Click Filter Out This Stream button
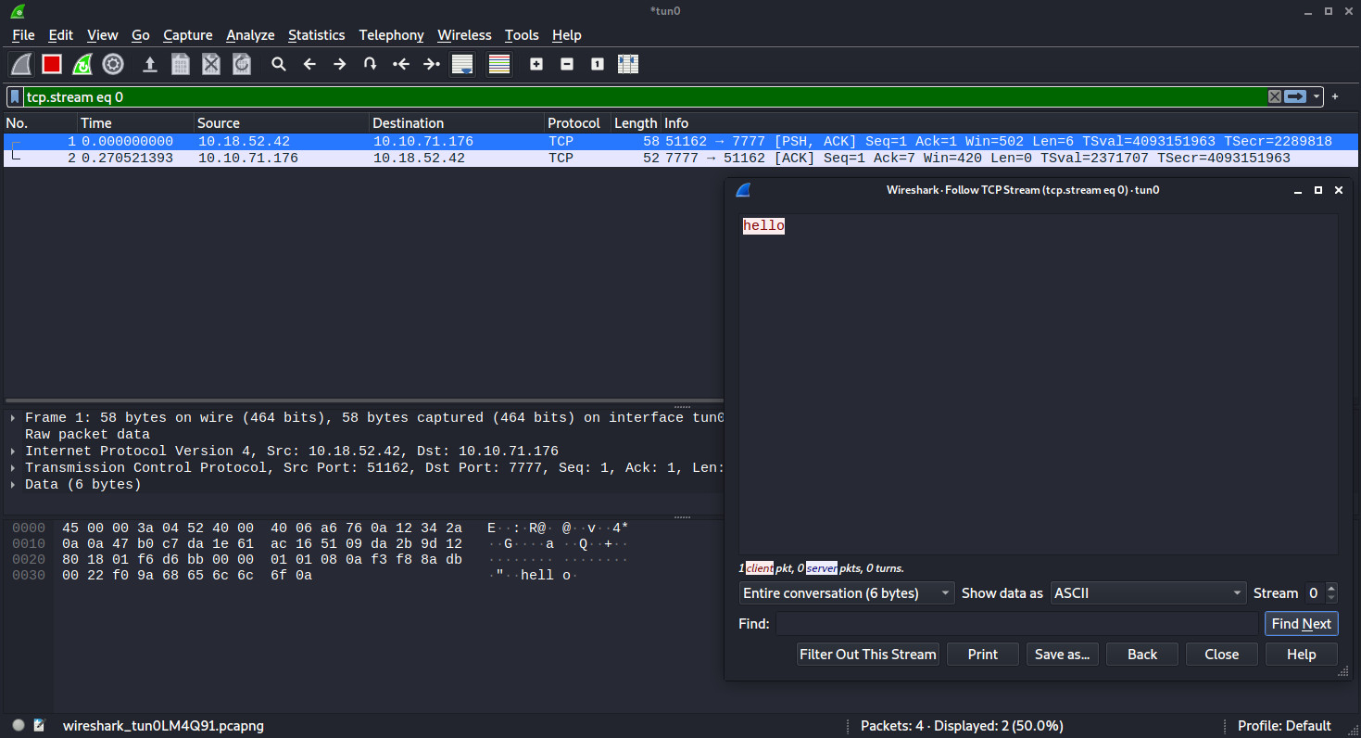 pos(868,655)
